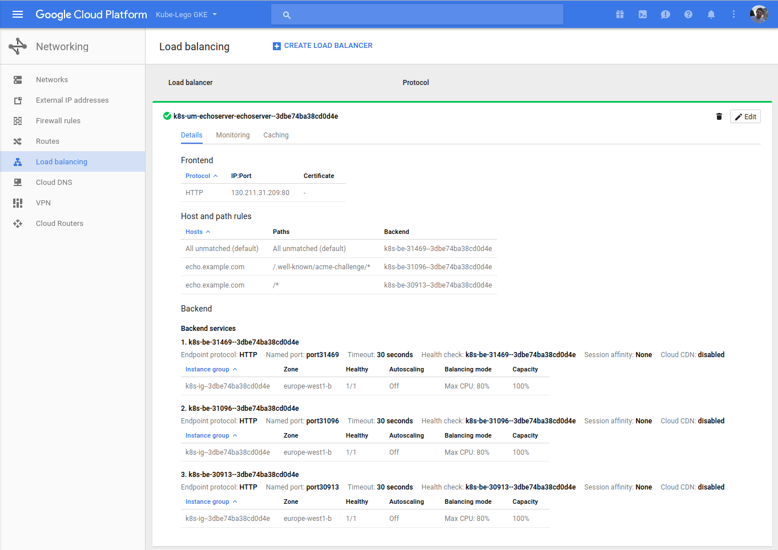Click the green healthy status checkmark
This screenshot has width=778, height=550.
tap(167, 116)
